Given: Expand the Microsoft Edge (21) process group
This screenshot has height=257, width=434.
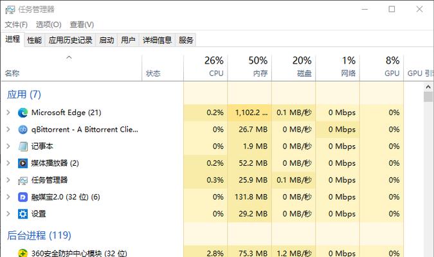Looking at the screenshot, I should pyautogui.click(x=8, y=112).
